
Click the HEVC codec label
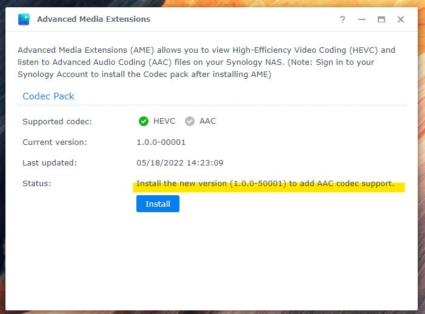(x=164, y=121)
